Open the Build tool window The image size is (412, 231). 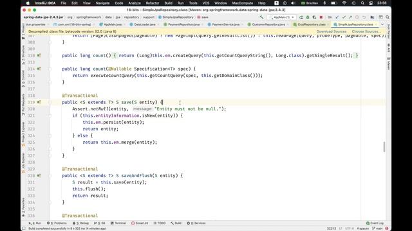point(176,223)
